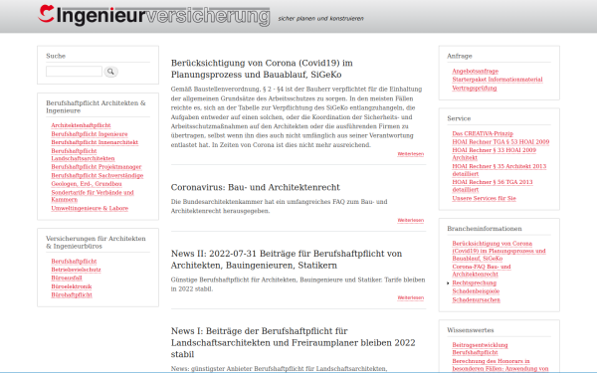The width and height of the screenshot is (597, 373).
Task: Open the Schadenursachen link
Action: tap(476, 300)
